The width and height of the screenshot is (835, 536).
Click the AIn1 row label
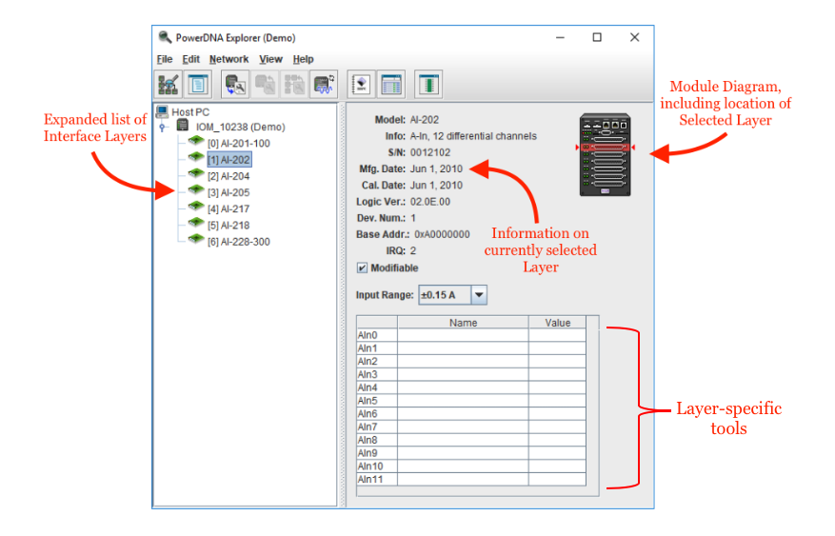tap(377, 348)
